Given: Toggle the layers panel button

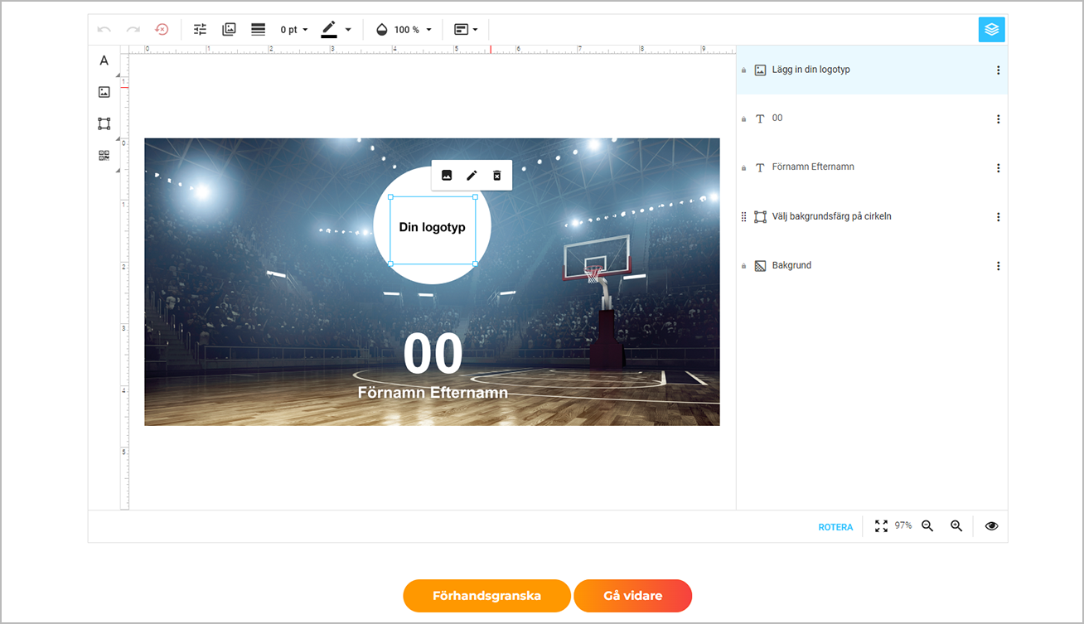Looking at the screenshot, I should 991,30.
